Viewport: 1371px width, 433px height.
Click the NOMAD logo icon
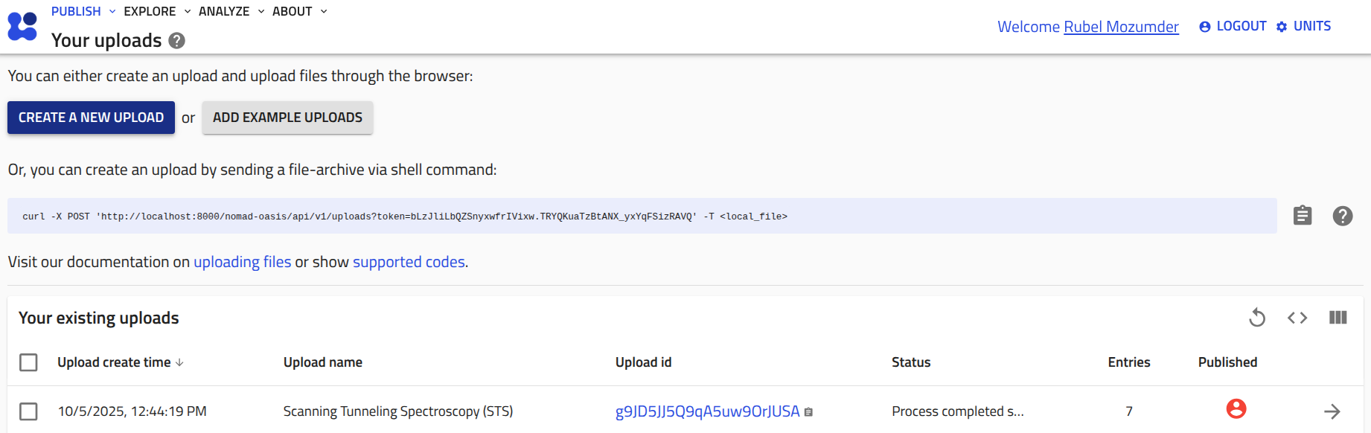(22, 26)
